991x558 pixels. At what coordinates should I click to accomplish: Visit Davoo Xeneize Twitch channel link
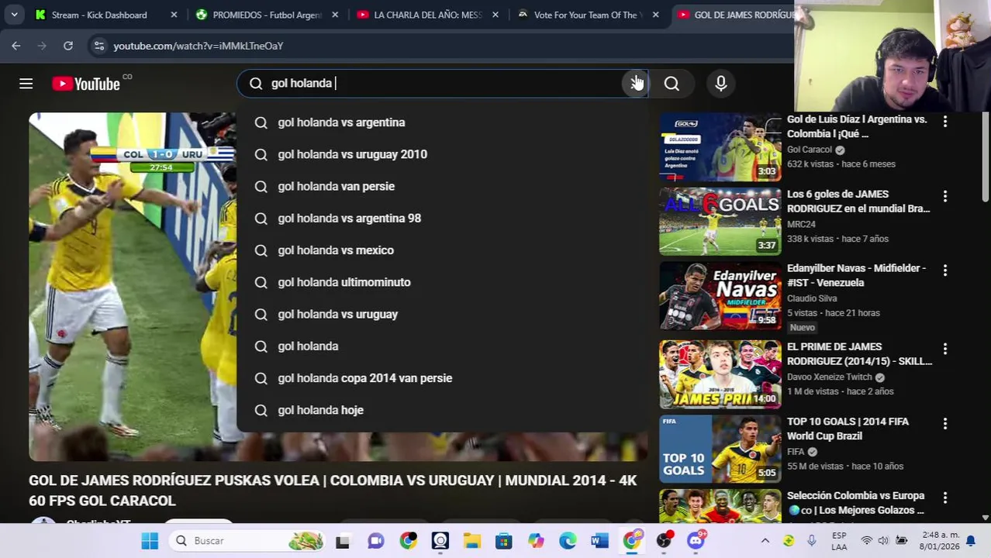pos(830,377)
